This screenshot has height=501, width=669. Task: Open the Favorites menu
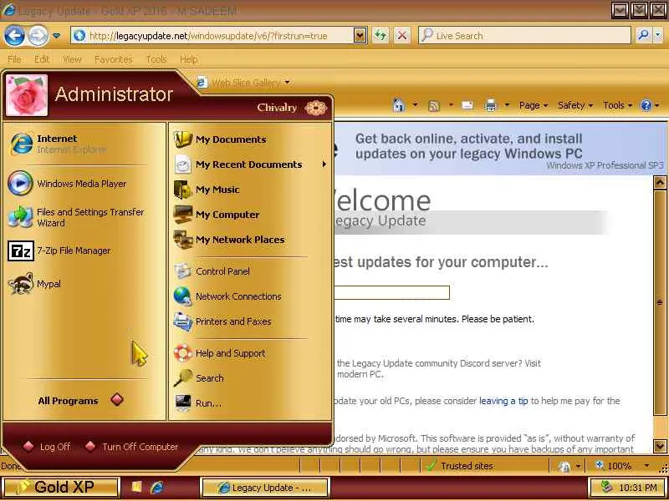point(114,58)
